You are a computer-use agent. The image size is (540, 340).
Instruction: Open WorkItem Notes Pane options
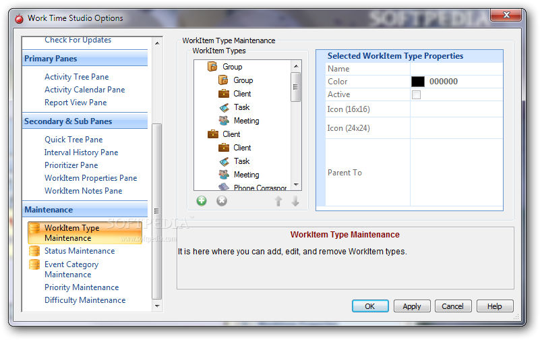coord(84,190)
